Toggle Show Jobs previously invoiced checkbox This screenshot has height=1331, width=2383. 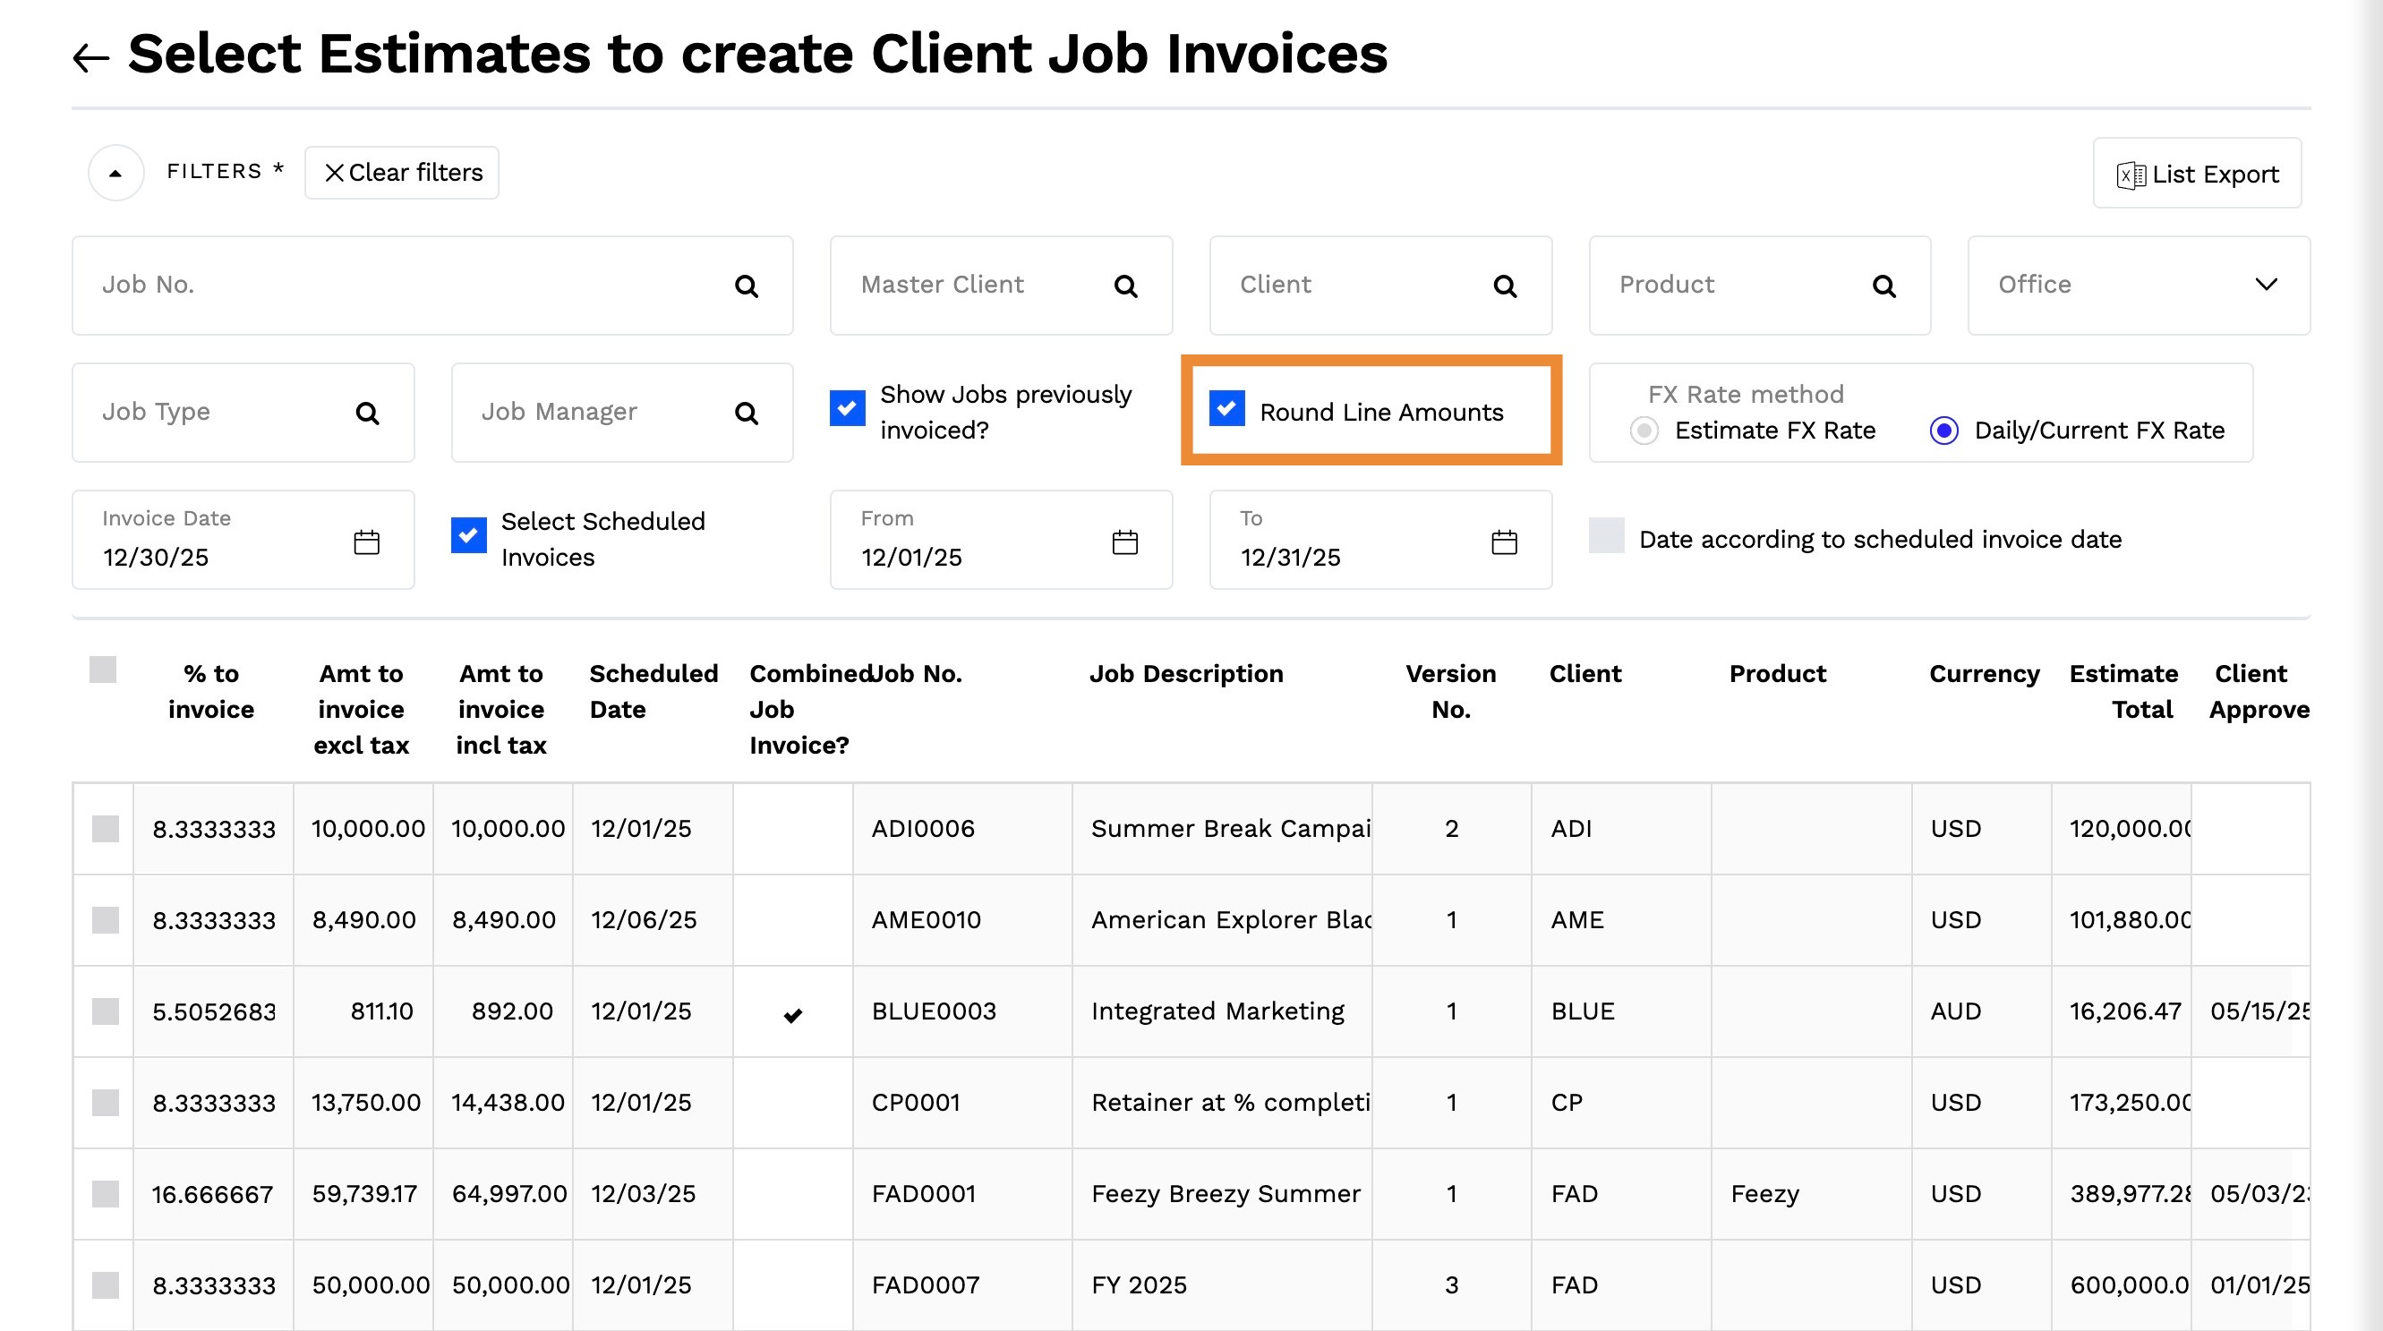[x=847, y=409]
